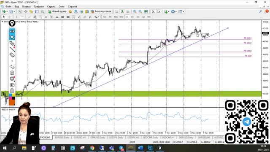Screen dimensions: 270x152
Task: Open the Profiles icon
Action: point(11,11)
